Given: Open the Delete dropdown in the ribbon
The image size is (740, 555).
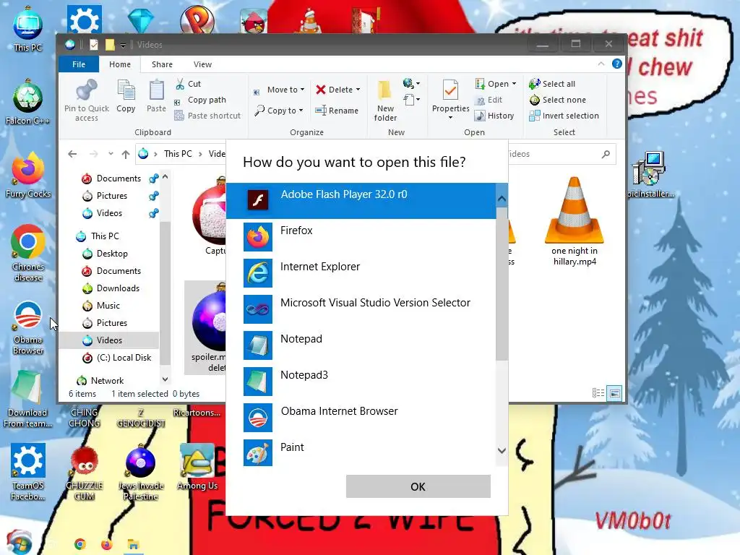Looking at the screenshot, I should point(338,90).
